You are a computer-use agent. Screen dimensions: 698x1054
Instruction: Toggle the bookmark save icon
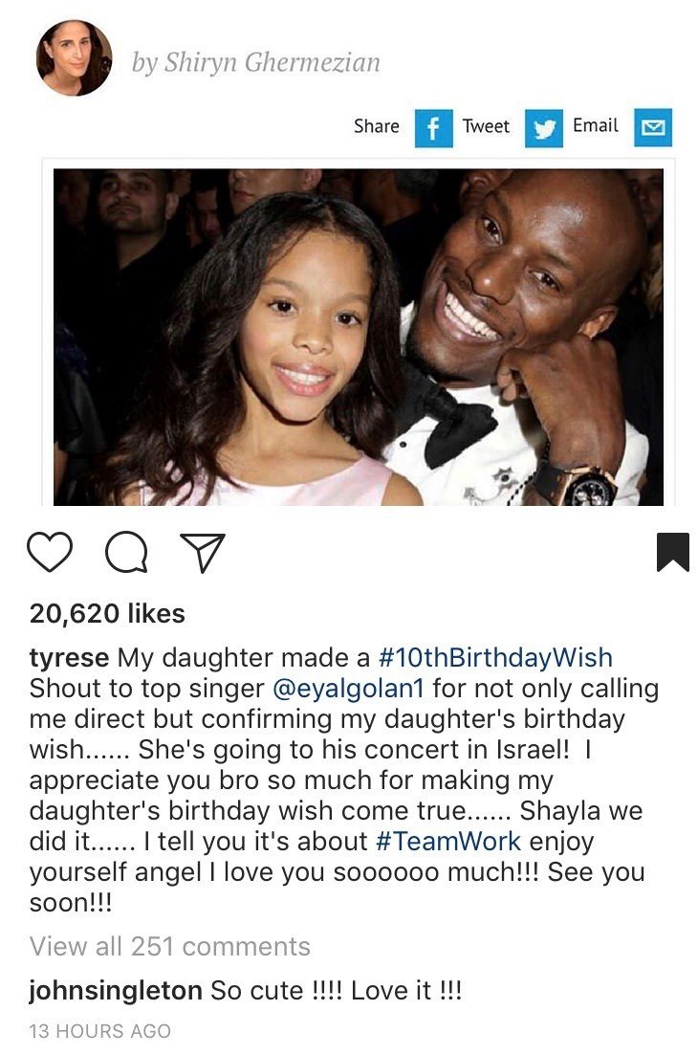point(672,552)
